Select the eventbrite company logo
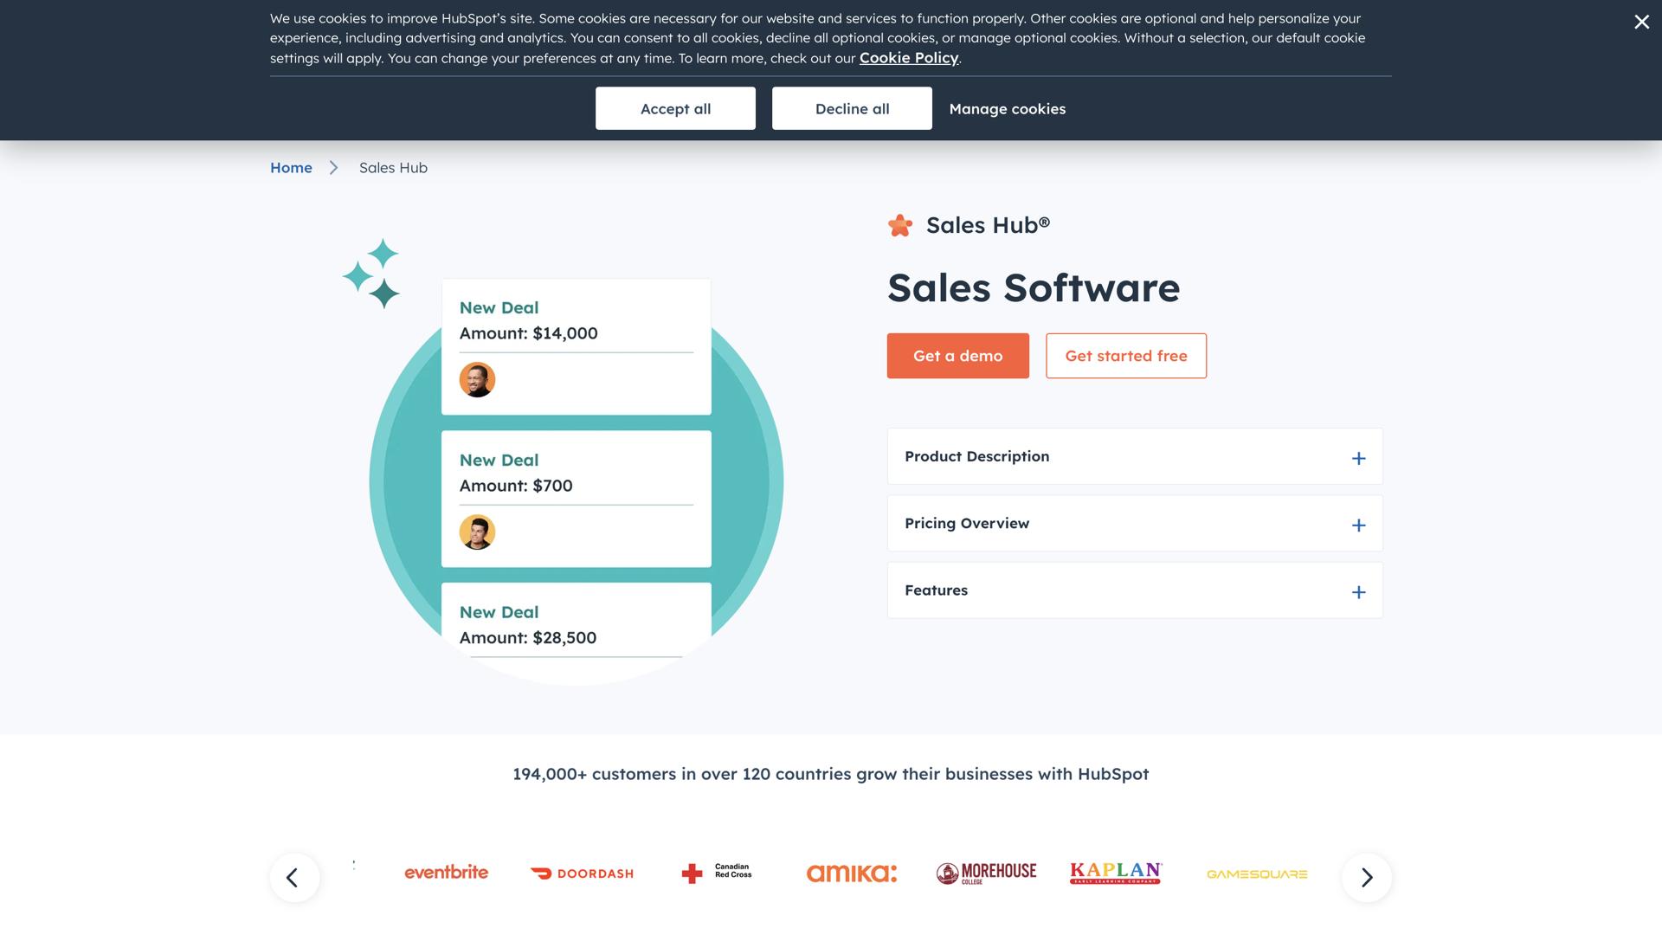 click(x=446, y=873)
